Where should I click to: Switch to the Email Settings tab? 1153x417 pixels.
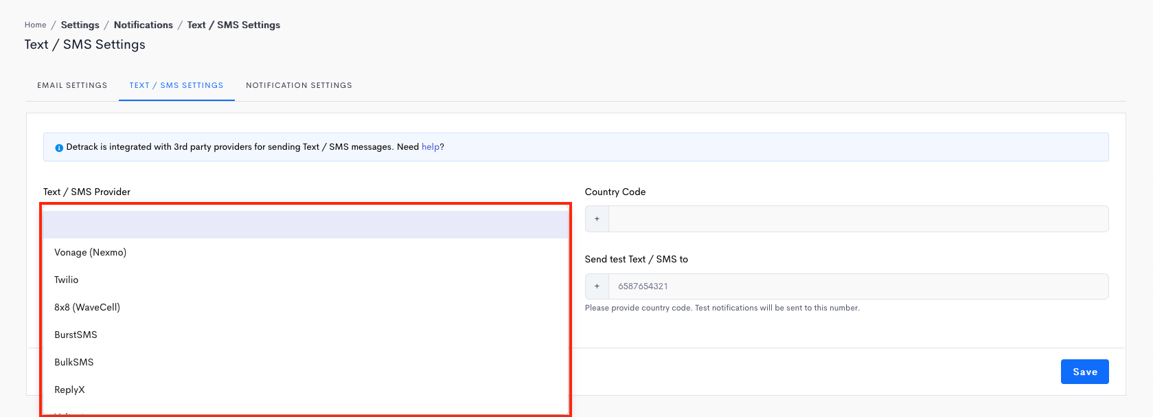coord(72,85)
